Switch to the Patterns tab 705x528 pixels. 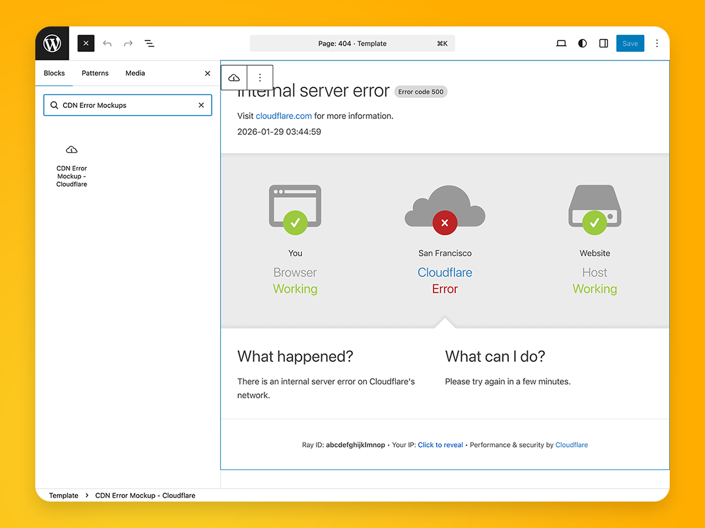95,73
